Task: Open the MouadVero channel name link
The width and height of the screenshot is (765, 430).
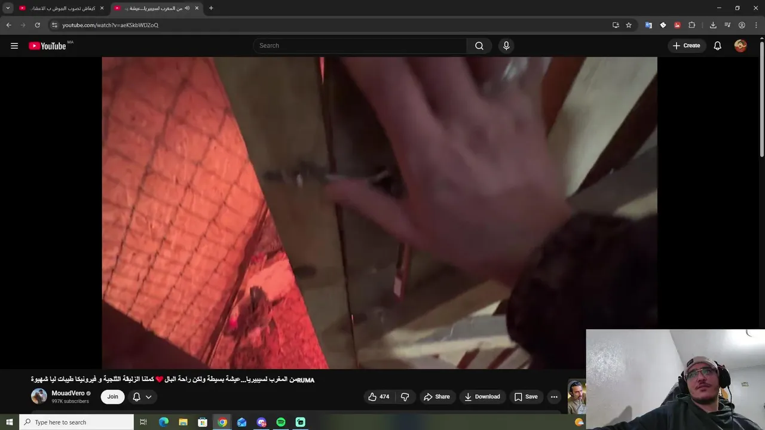Action: (68, 393)
